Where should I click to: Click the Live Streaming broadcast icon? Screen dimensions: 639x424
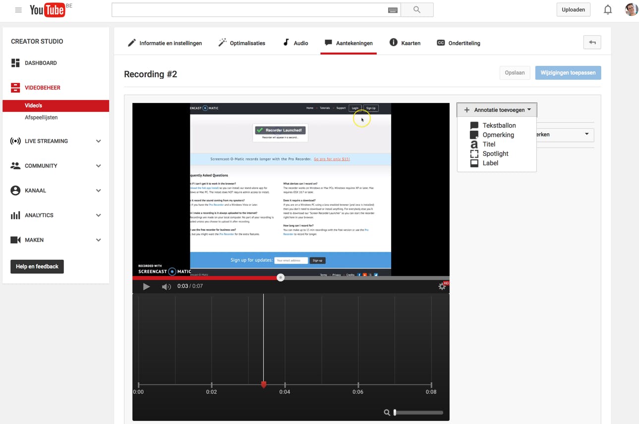[15, 141]
